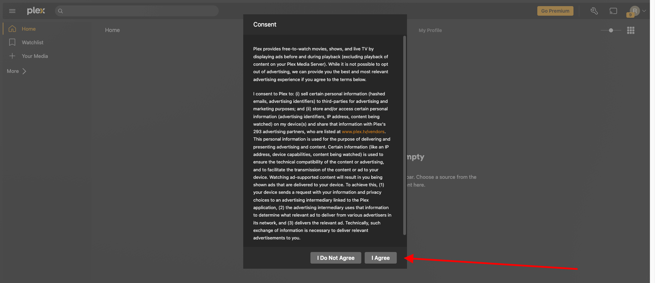Click the Home house icon

(12, 29)
